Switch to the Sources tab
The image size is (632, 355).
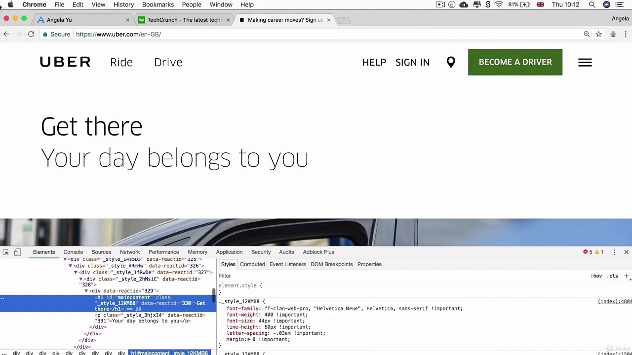pos(101,252)
